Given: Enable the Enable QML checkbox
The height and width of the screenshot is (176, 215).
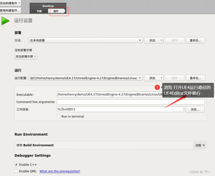Looking at the screenshot, I should coord(16,171).
